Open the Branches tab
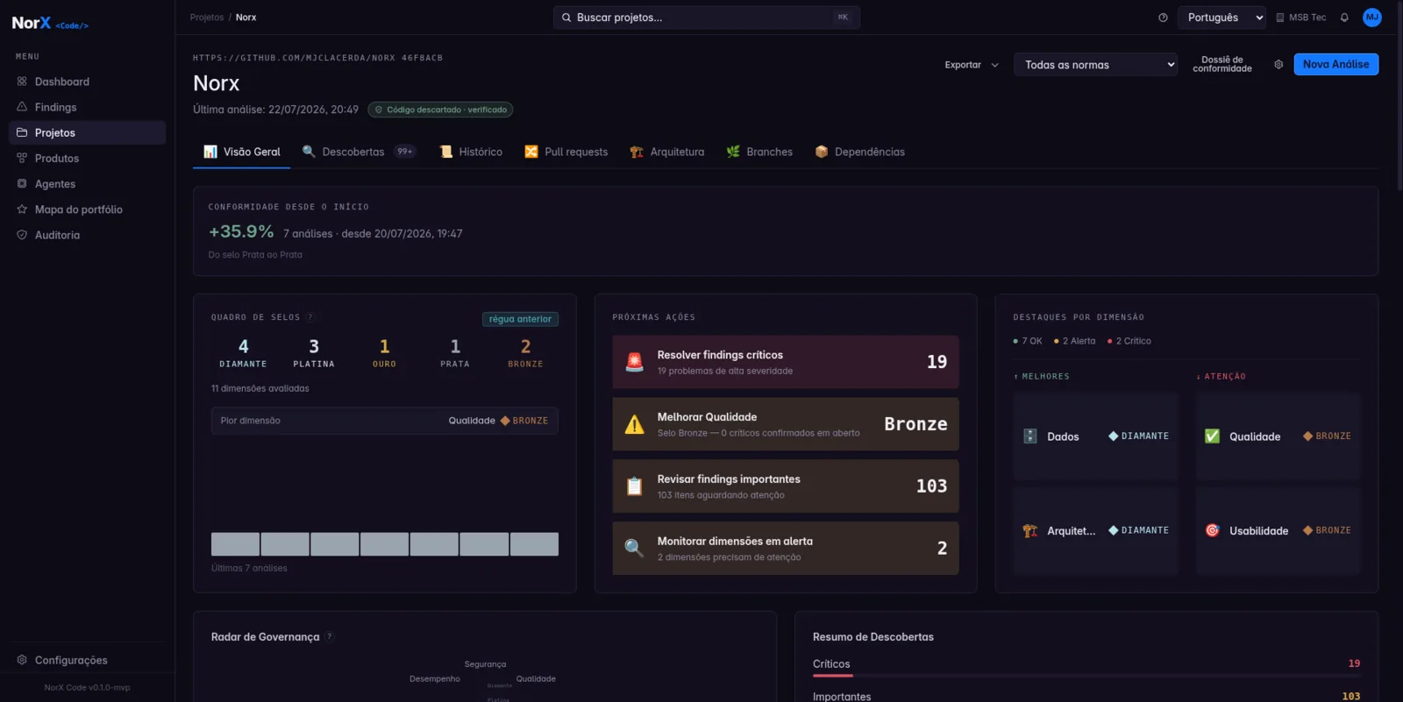 point(759,152)
